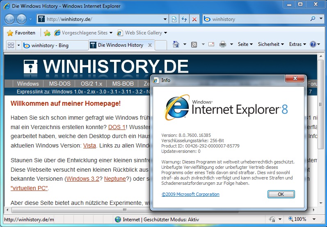The height and width of the screenshot is (227, 327).
Task: Click the Version: 8.0.7600.16385 text
Action: pyautogui.click(x=186, y=135)
